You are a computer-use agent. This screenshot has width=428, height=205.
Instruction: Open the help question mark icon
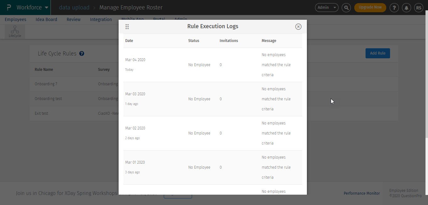[x=394, y=8]
